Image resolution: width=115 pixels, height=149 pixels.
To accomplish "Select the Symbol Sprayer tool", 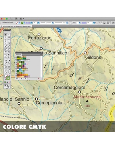I will [6, 66].
